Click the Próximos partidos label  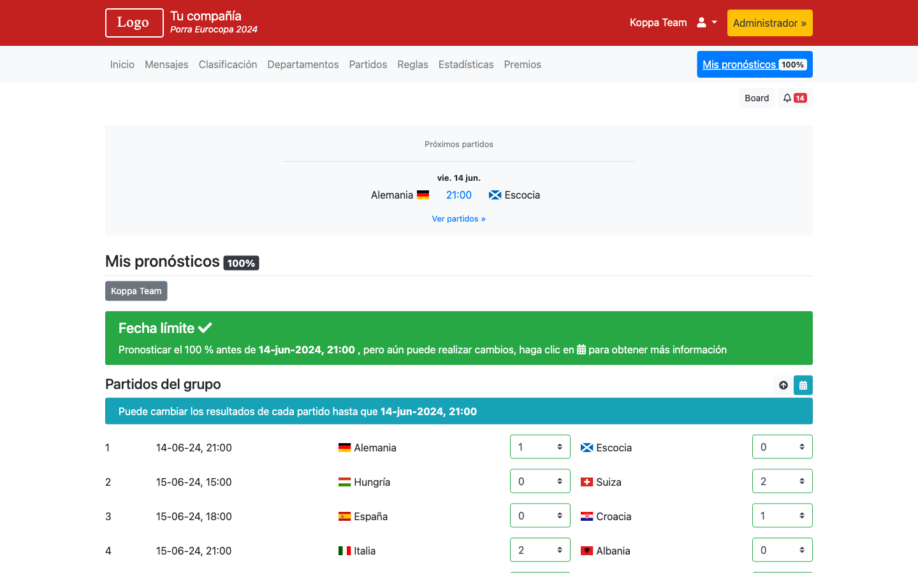click(x=459, y=144)
